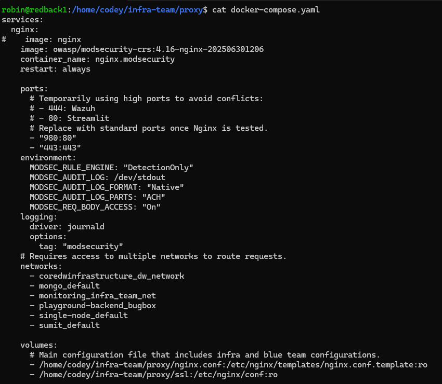Screen dimensions: 442x384
Task: Click the "980:80" port mapping
Action: click(x=58, y=138)
